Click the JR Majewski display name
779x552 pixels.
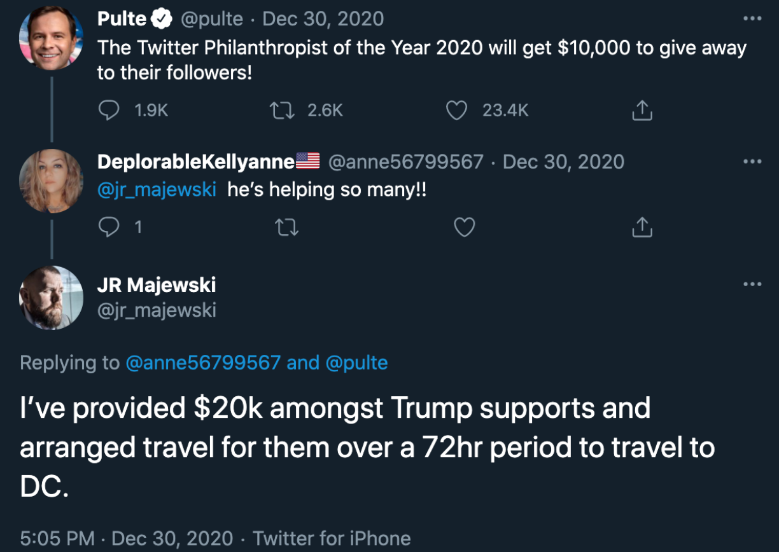[157, 285]
